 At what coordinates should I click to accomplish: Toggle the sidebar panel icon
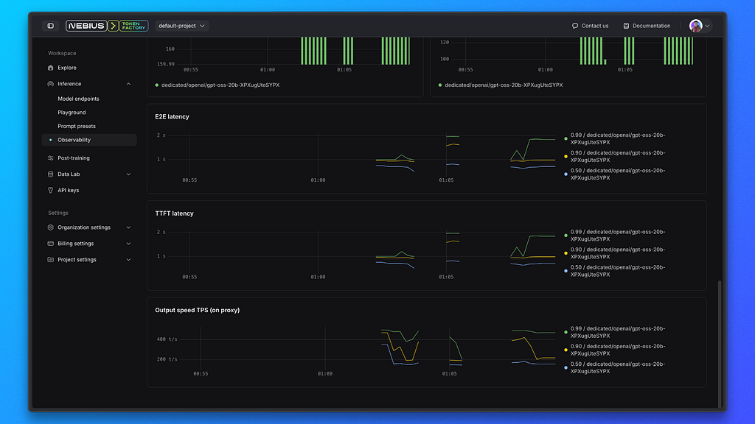tap(51, 26)
